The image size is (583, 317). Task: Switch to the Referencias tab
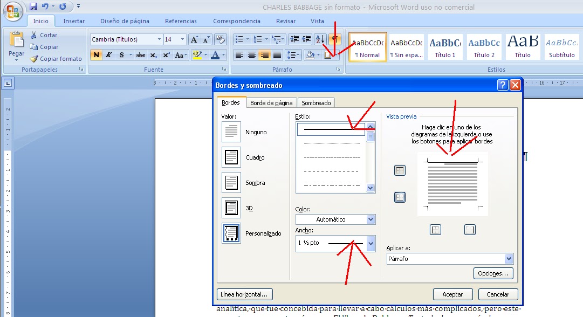point(181,21)
